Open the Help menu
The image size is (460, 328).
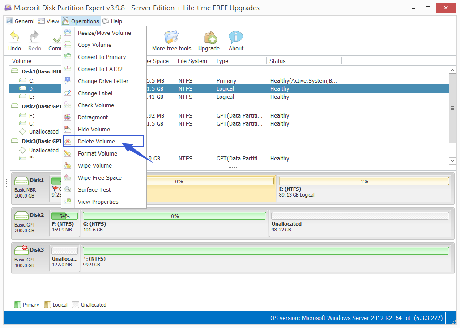point(112,21)
